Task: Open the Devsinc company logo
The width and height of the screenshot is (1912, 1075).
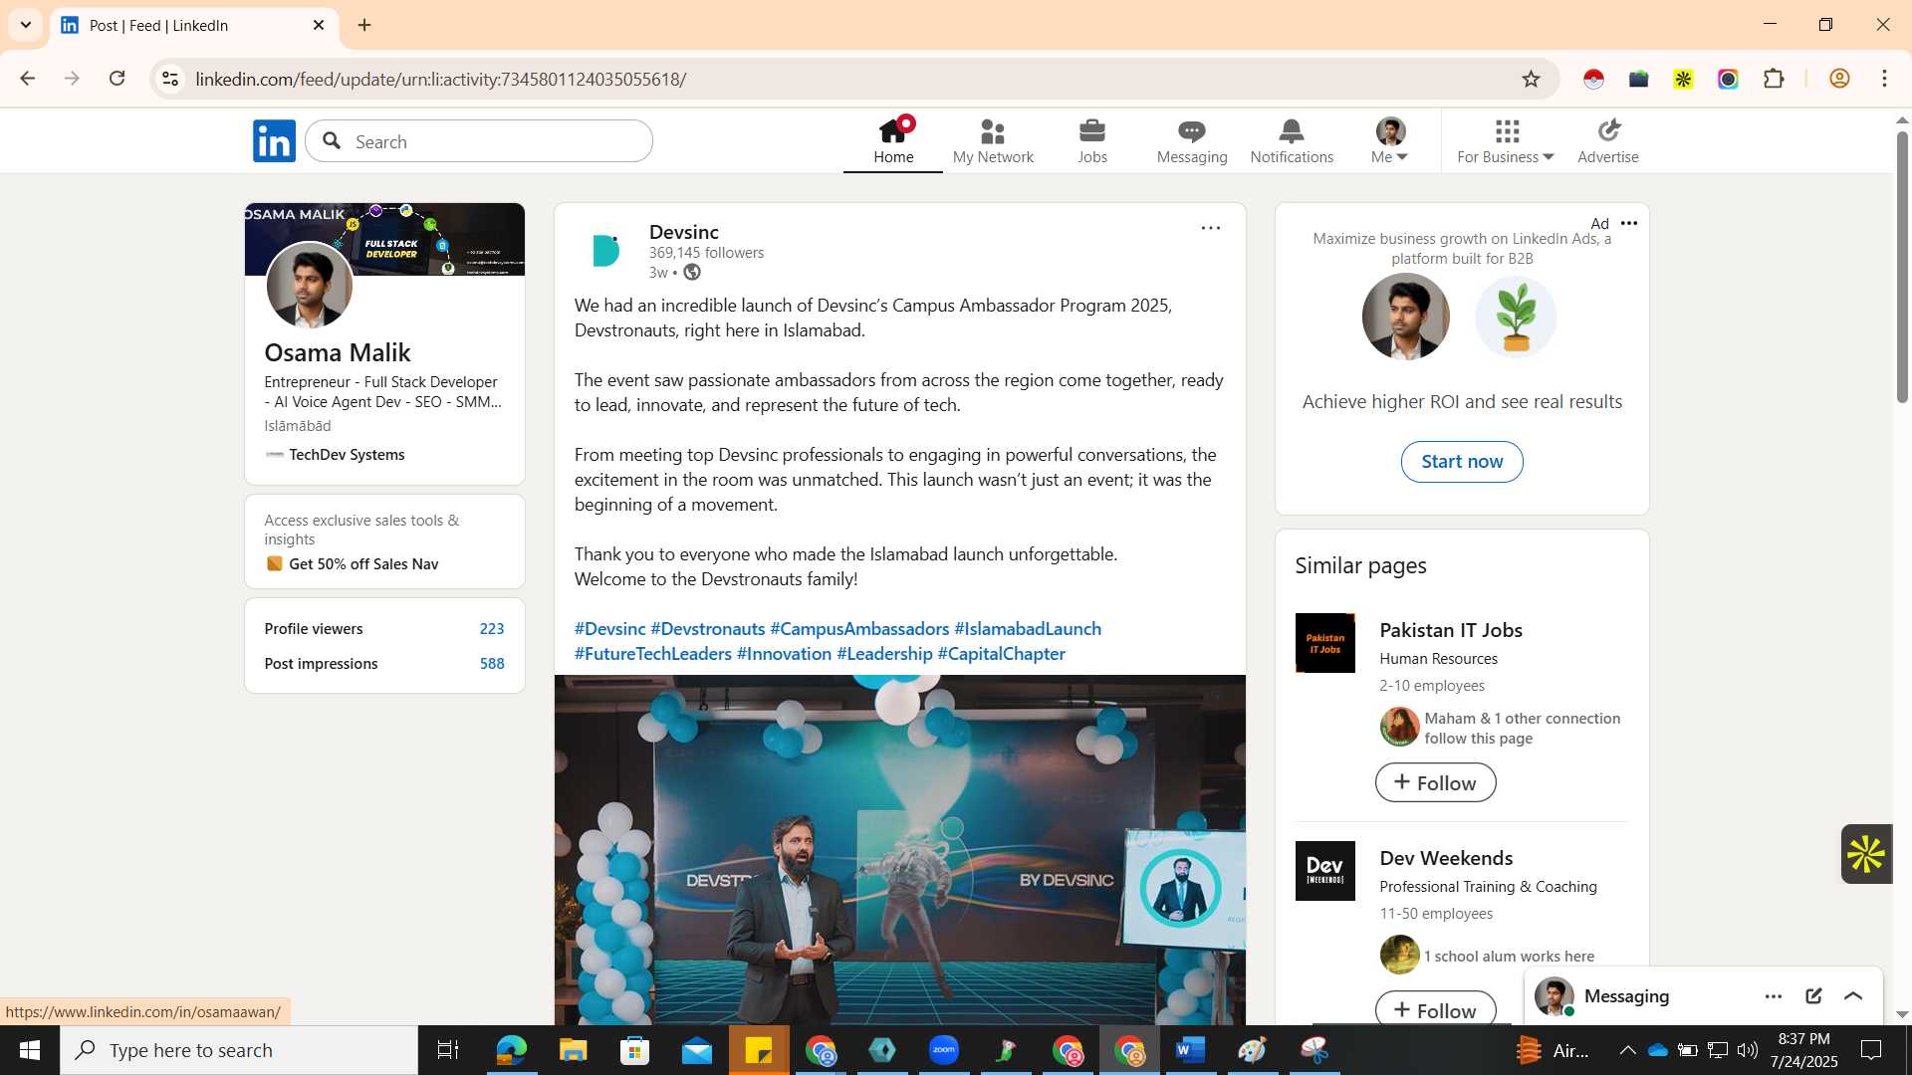Action: coord(605,250)
